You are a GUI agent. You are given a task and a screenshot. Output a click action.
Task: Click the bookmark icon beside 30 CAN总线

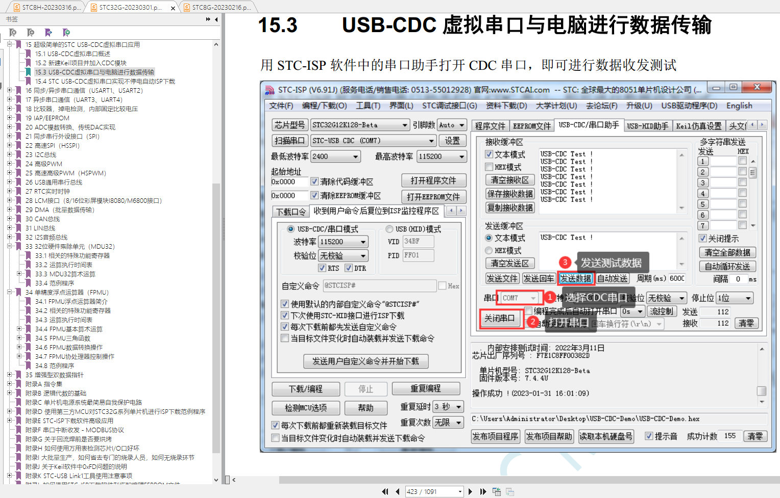[18, 219]
